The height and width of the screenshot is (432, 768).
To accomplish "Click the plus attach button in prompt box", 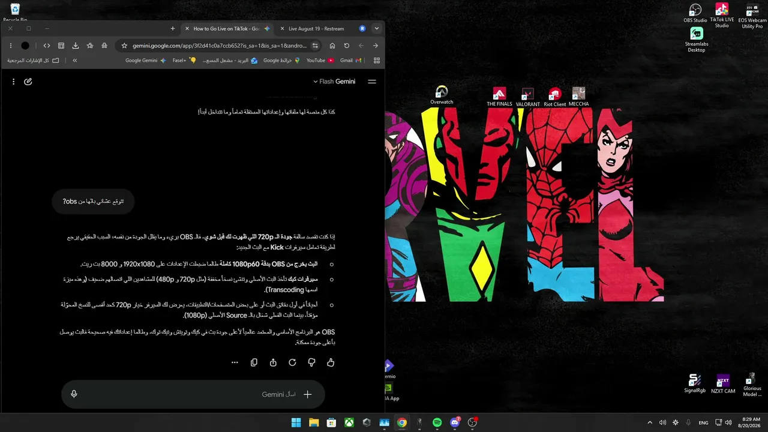I will click(x=308, y=394).
